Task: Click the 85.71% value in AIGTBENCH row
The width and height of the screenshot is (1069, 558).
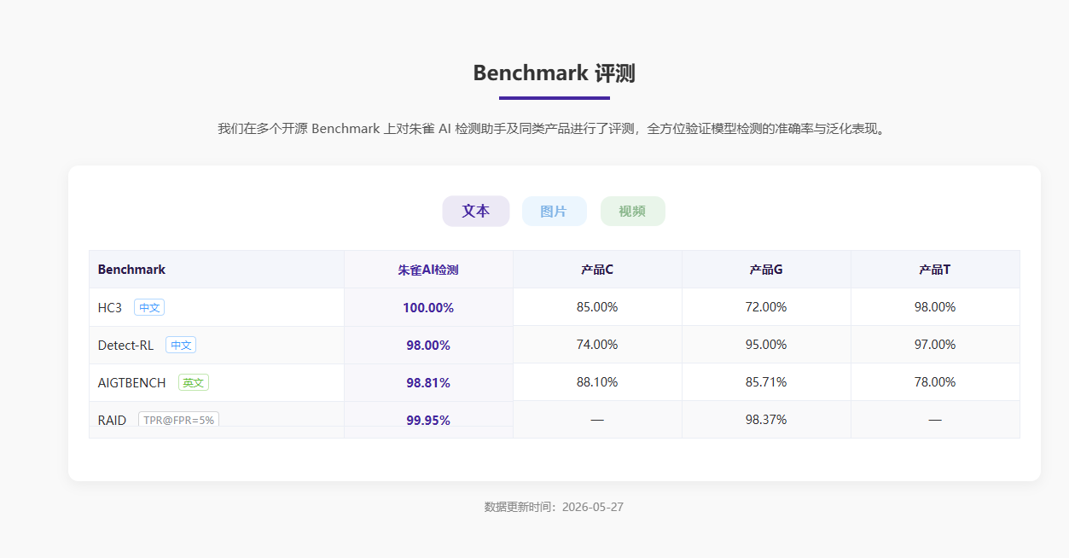Action: [766, 382]
